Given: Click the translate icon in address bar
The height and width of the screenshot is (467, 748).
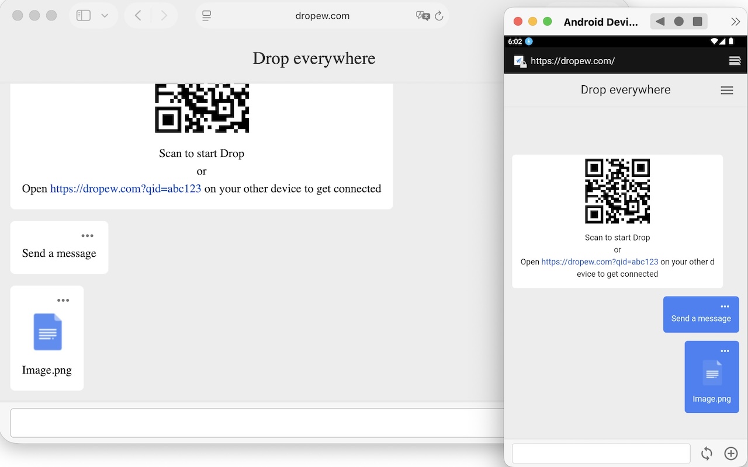Looking at the screenshot, I should 423,16.
